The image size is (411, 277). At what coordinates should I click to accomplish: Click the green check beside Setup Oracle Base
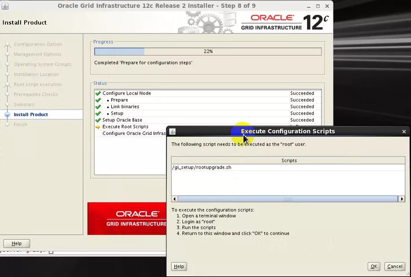(98, 120)
